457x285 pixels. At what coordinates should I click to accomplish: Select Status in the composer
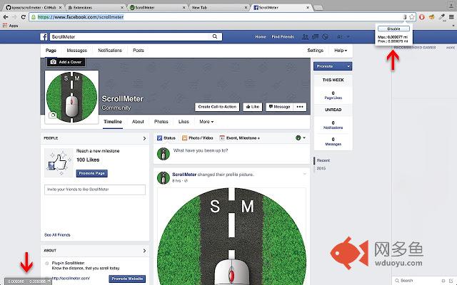(x=166, y=138)
